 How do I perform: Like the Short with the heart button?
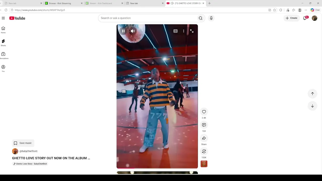[x=204, y=112]
